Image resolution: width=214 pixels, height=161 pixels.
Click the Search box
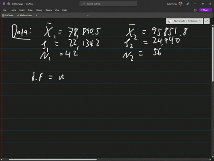coord(108,4)
